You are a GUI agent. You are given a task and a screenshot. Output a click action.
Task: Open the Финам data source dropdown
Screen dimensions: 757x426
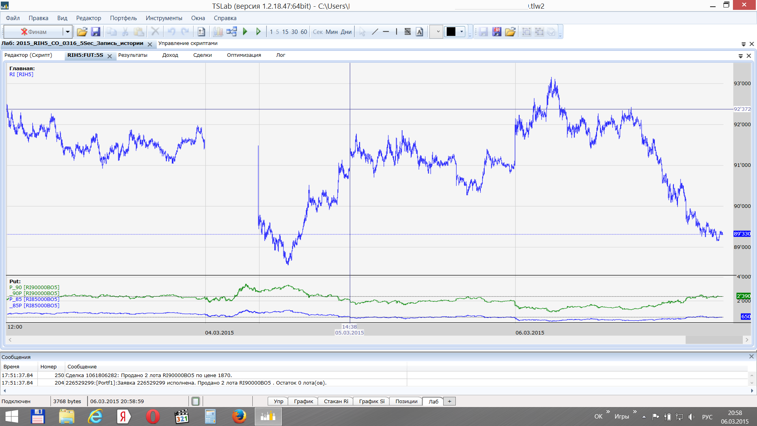(67, 32)
